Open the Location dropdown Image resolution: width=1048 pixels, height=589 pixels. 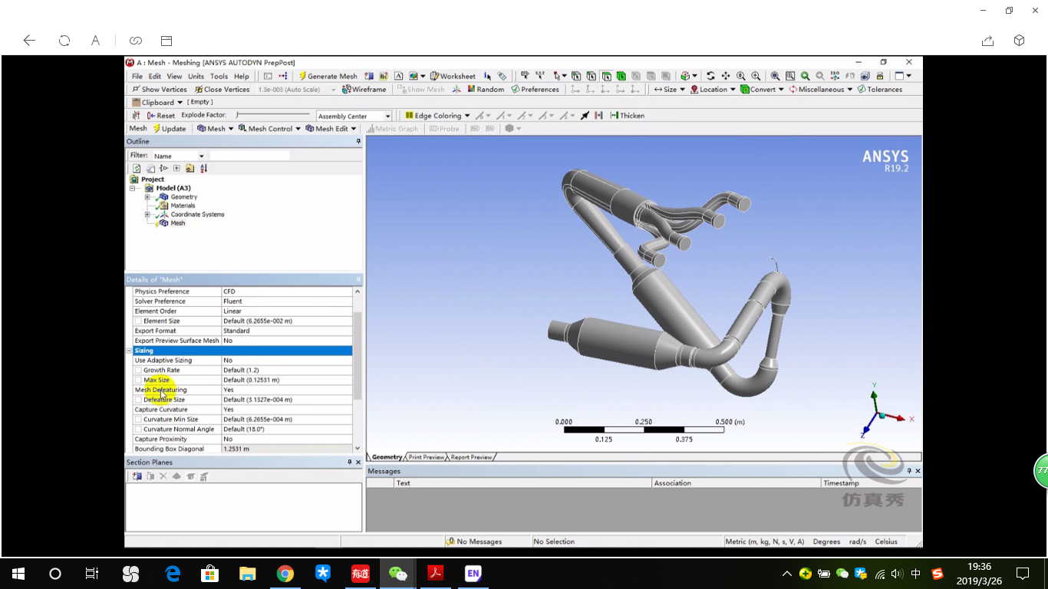coord(713,90)
